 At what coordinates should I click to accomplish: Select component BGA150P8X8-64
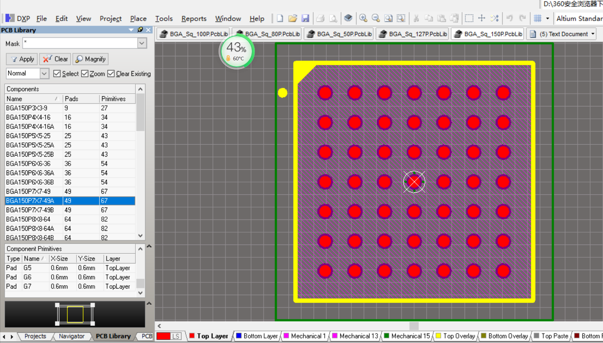tap(70, 219)
